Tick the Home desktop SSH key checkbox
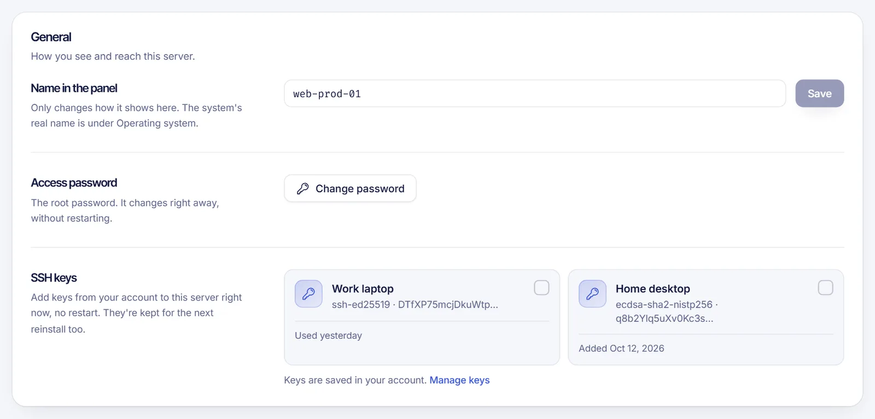 (825, 288)
